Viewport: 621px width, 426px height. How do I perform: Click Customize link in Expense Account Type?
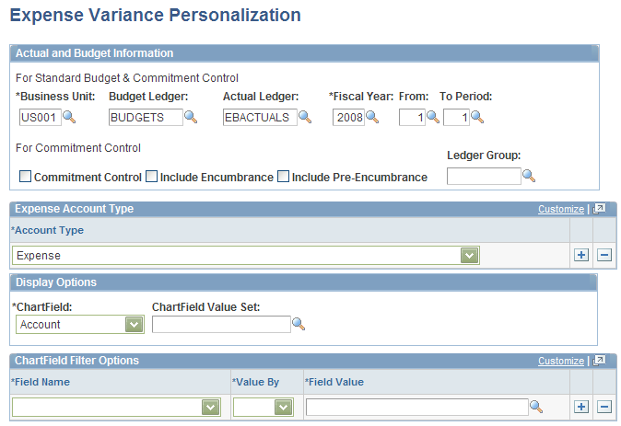[560, 209]
